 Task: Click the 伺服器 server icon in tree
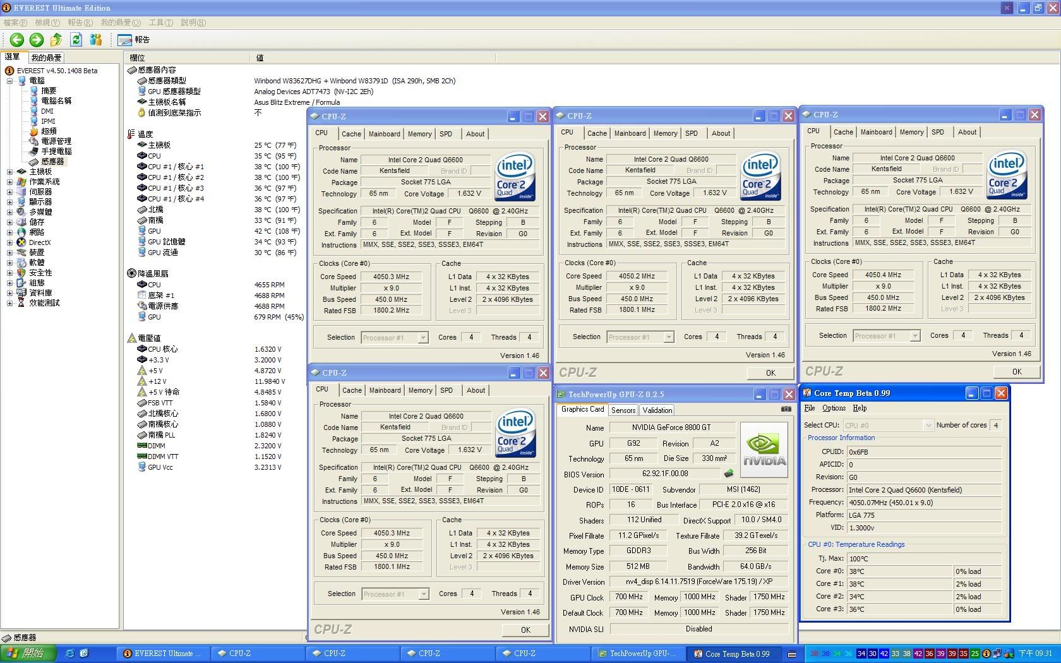point(21,192)
